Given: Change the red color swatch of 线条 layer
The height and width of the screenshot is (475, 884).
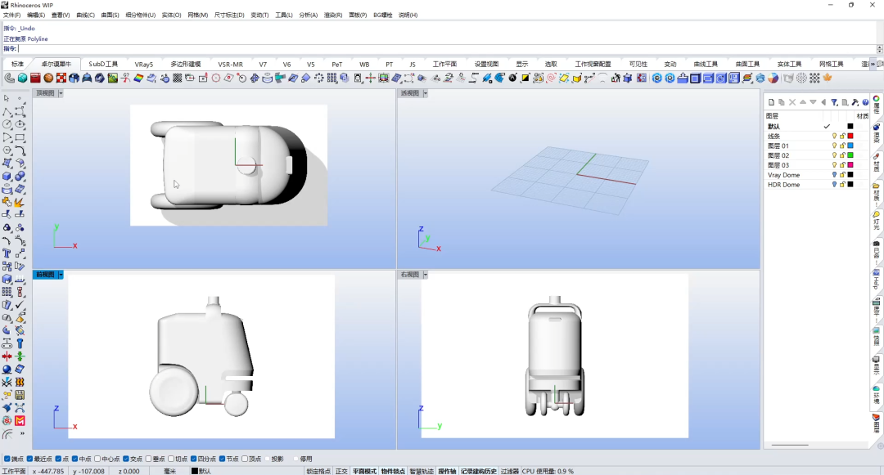Looking at the screenshot, I should (x=850, y=137).
